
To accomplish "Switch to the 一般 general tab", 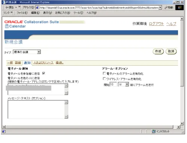I will (10, 63).
